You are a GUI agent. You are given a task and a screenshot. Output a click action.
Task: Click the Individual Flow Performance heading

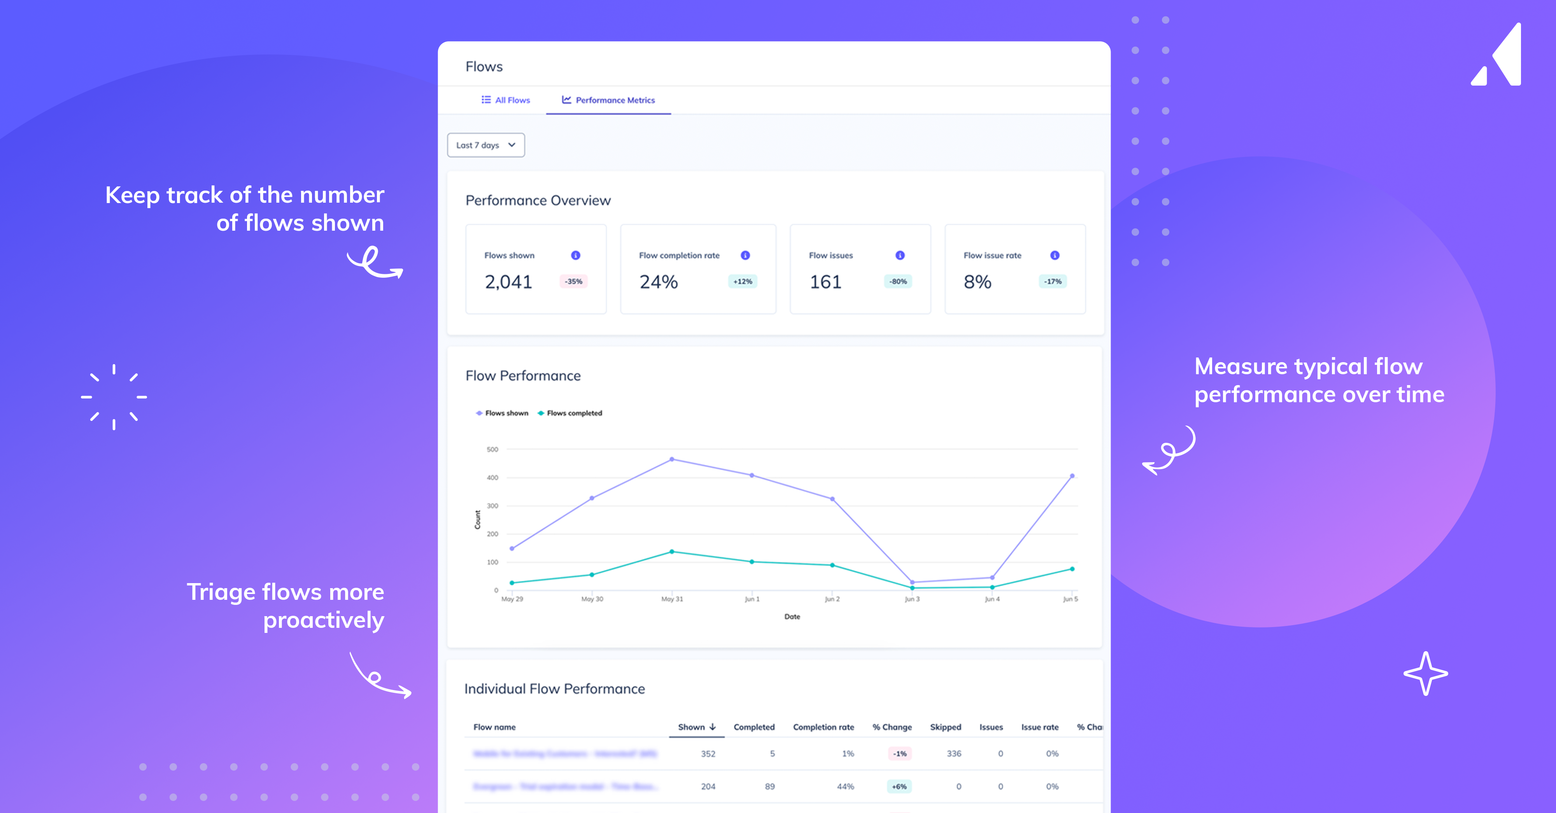click(554, 689)
